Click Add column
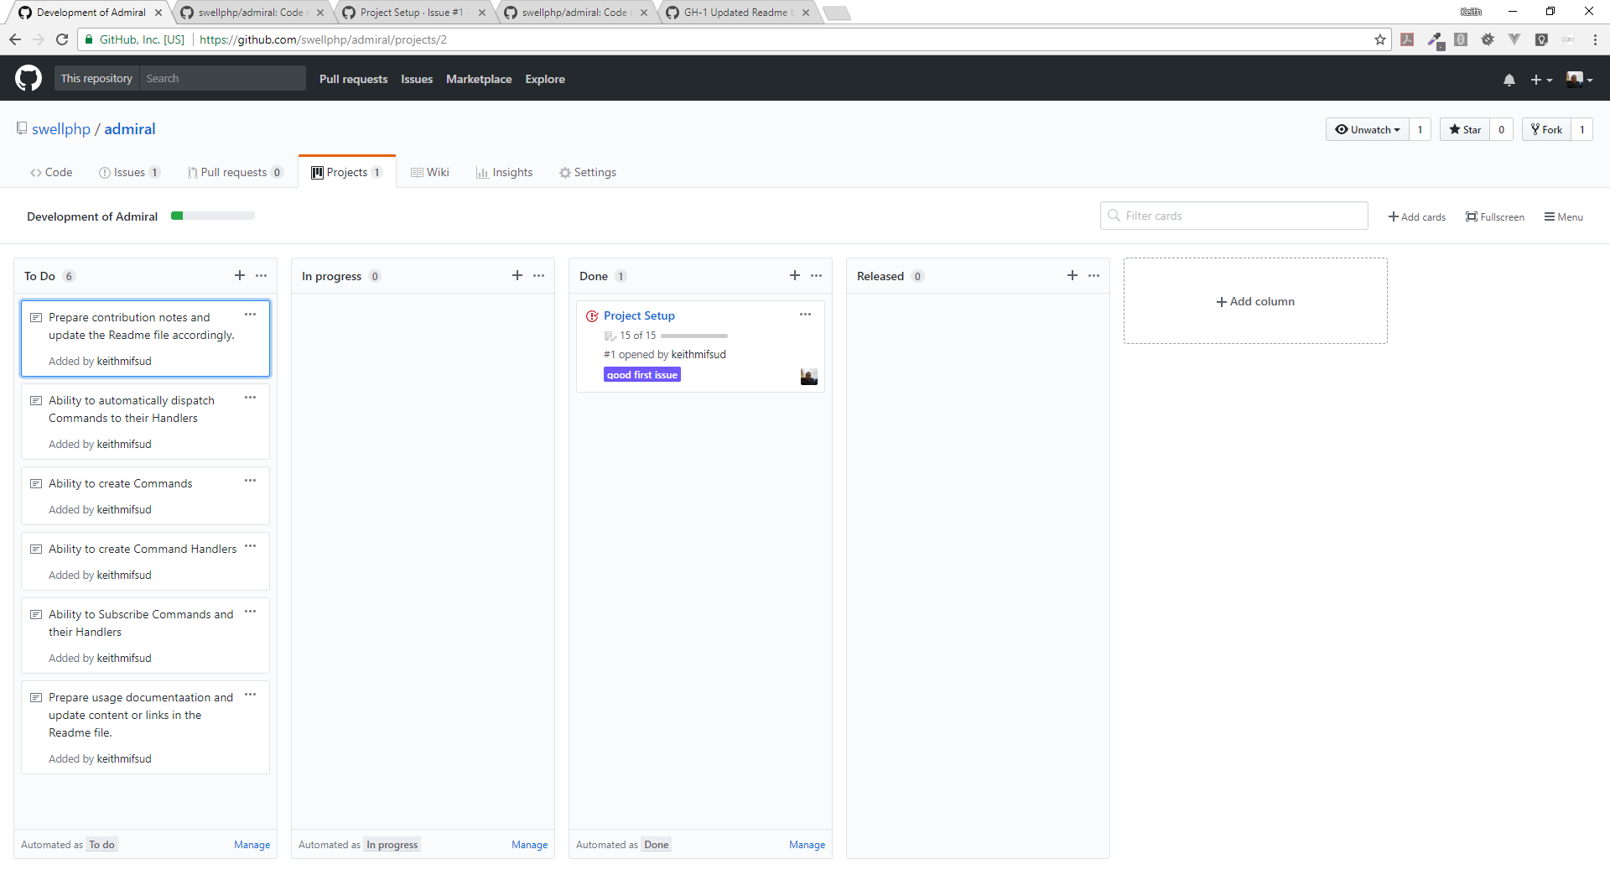This screenshot has height=870, width=1610. coord(1255,301)
